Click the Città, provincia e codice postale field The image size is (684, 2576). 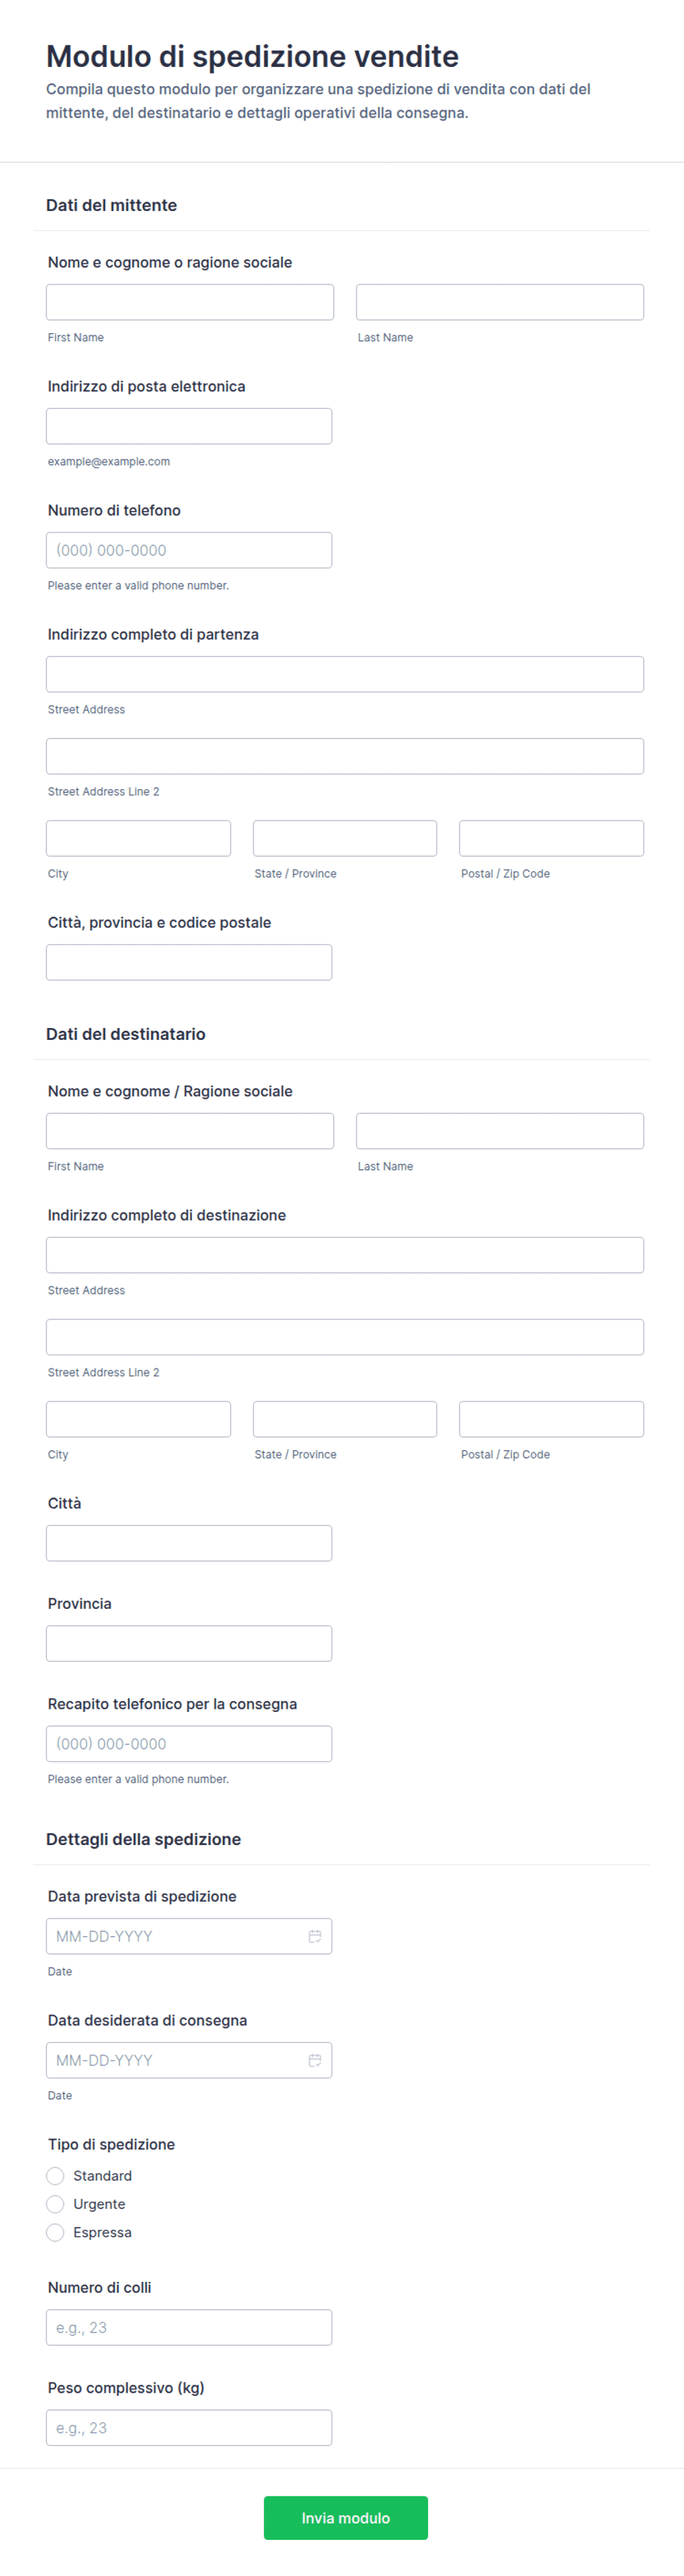pos(189,962)
